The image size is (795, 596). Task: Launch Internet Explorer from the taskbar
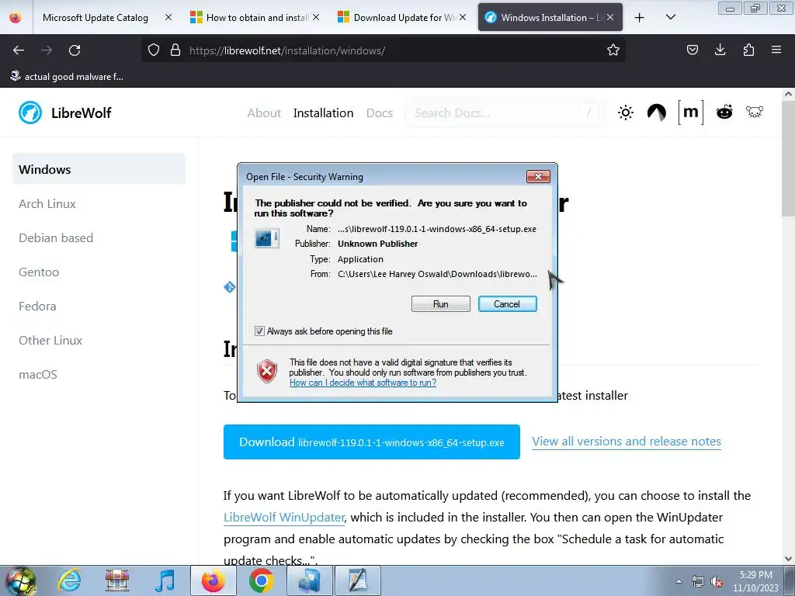[69, 580]
